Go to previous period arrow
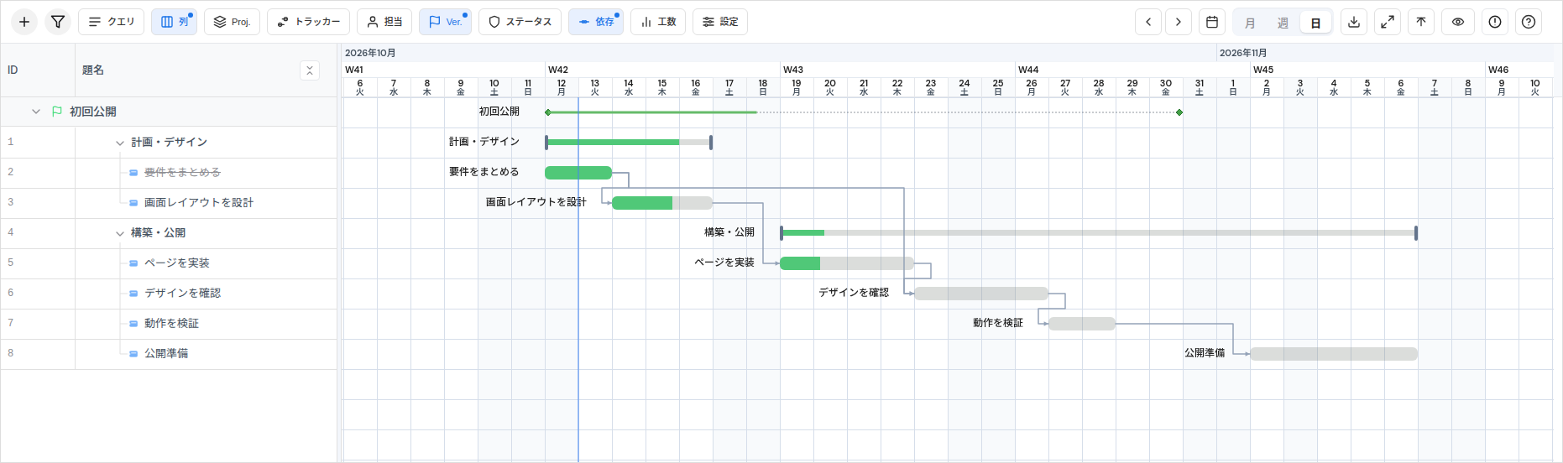 click(1148, 22)
